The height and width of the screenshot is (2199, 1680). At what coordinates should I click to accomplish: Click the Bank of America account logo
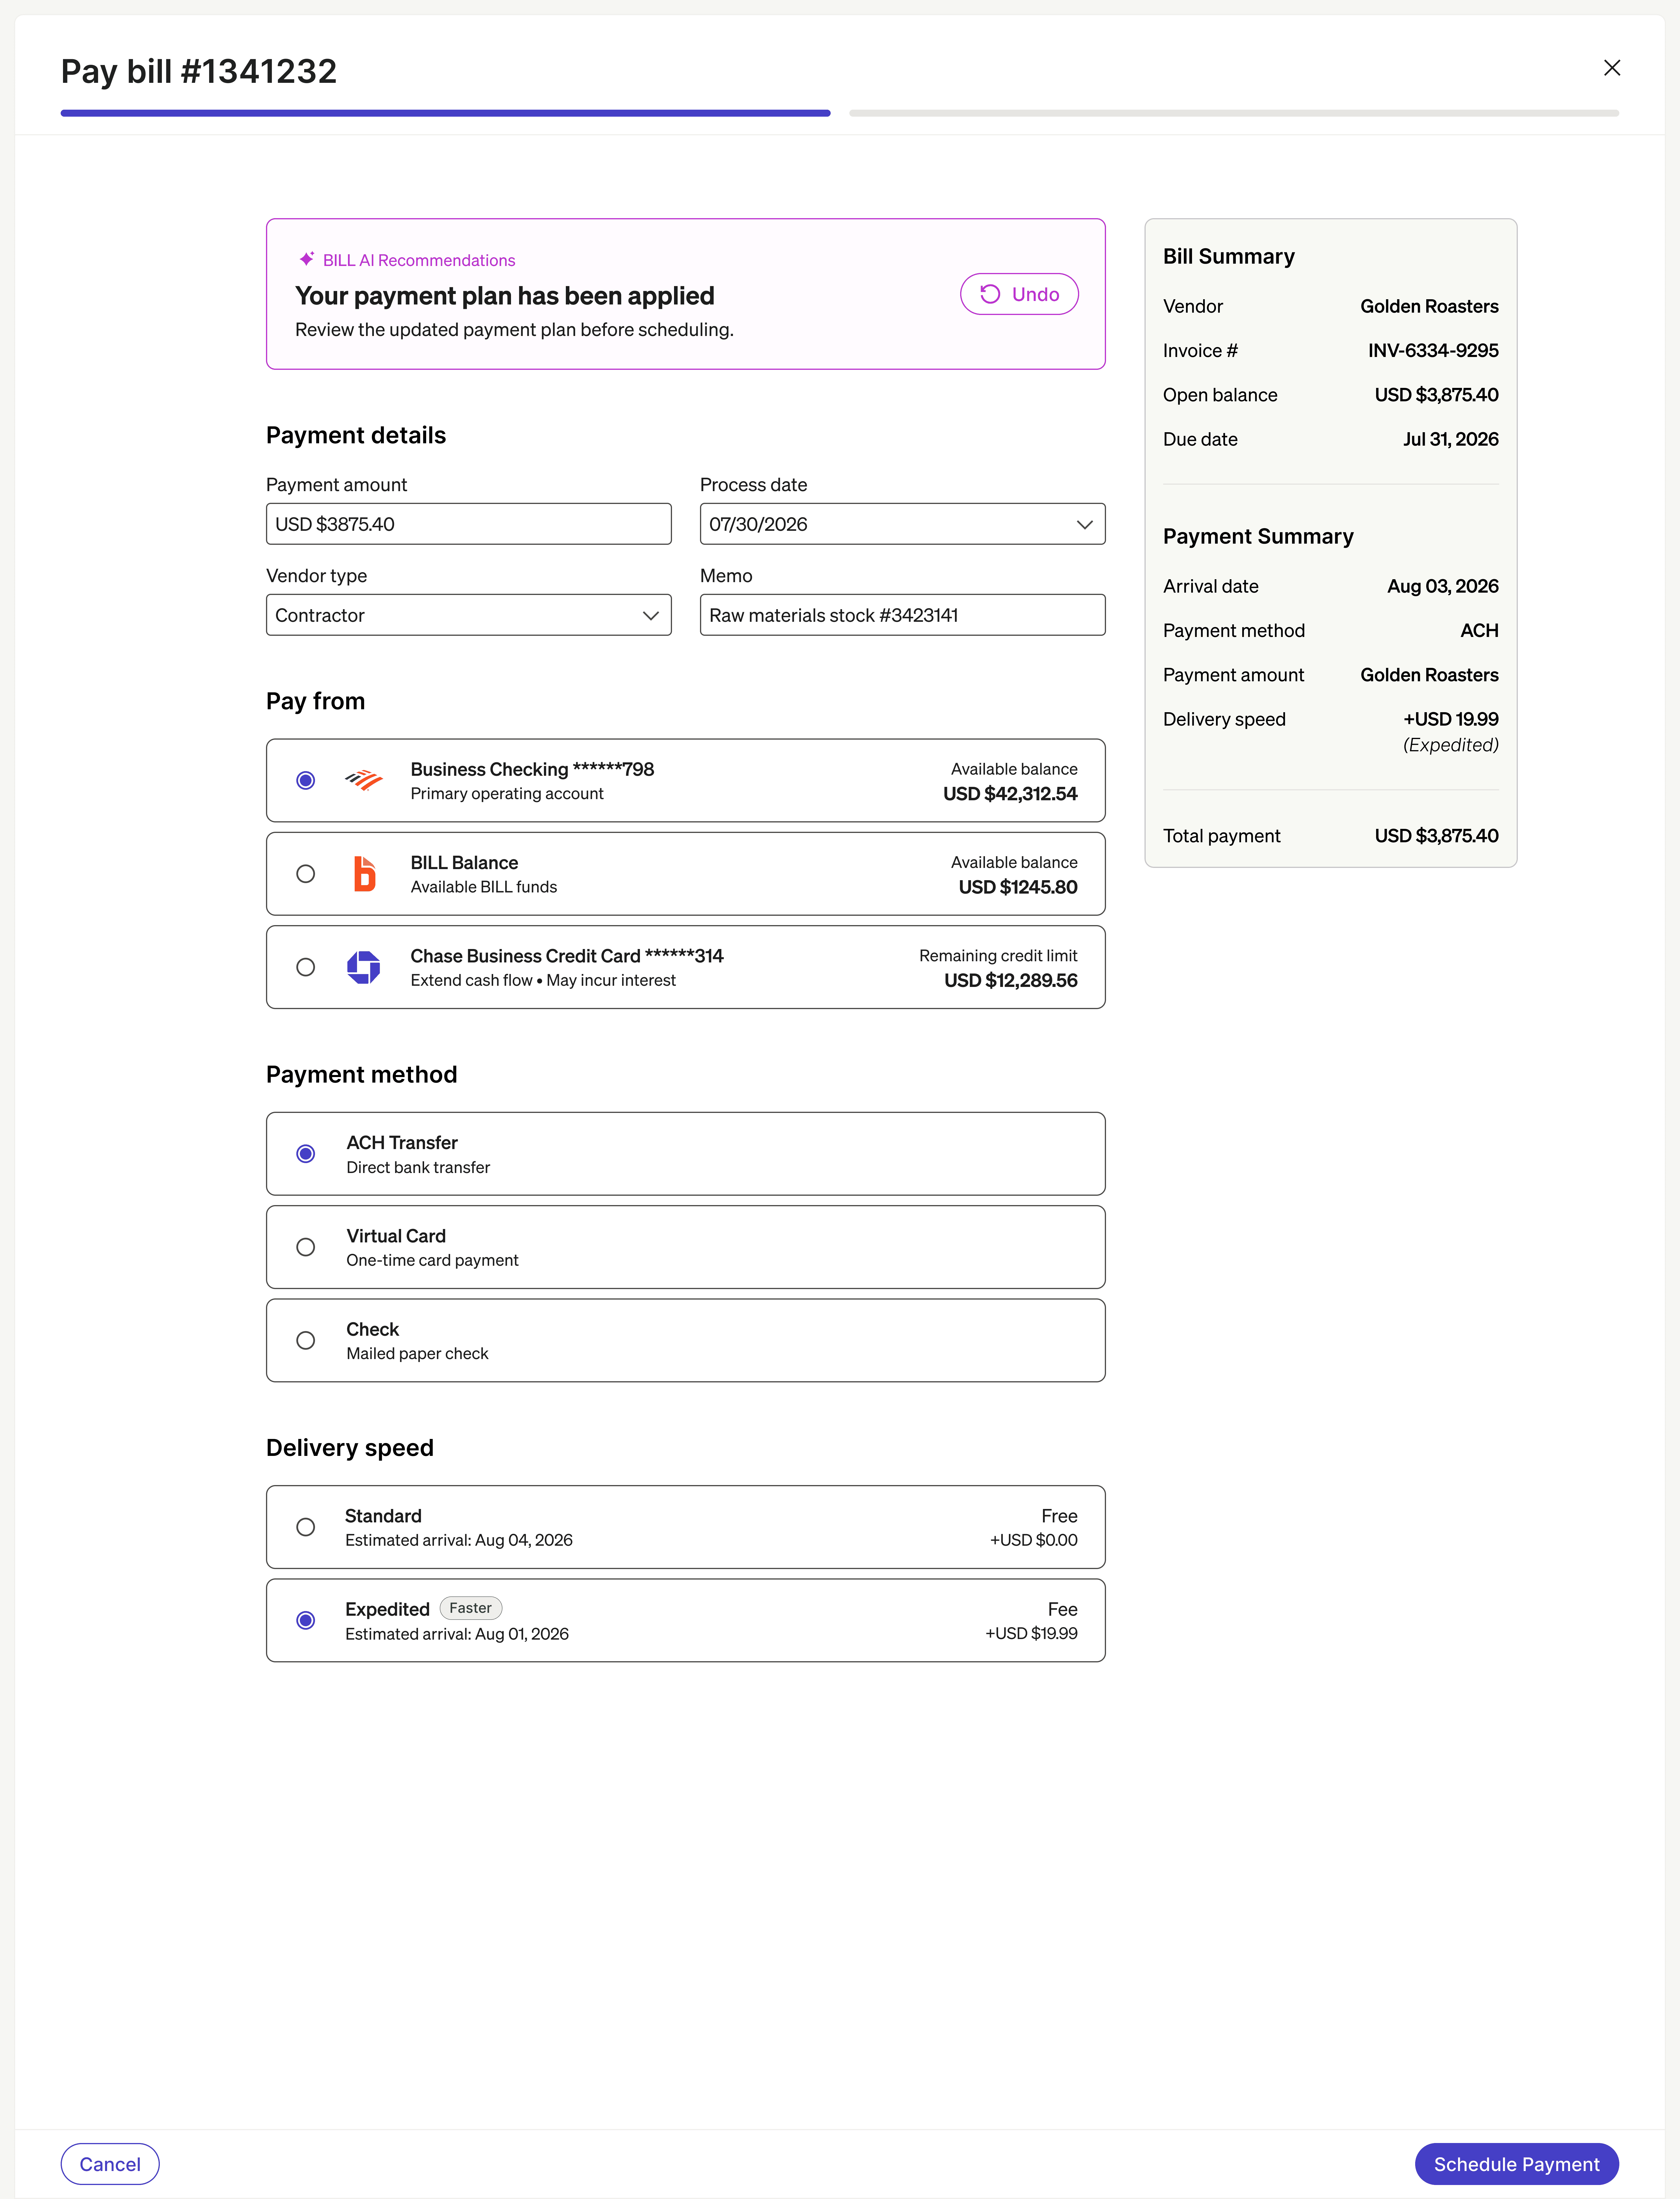[364, 780]
